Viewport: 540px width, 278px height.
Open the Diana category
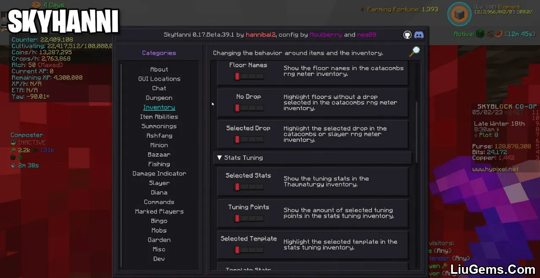click(x=159, y=192)
